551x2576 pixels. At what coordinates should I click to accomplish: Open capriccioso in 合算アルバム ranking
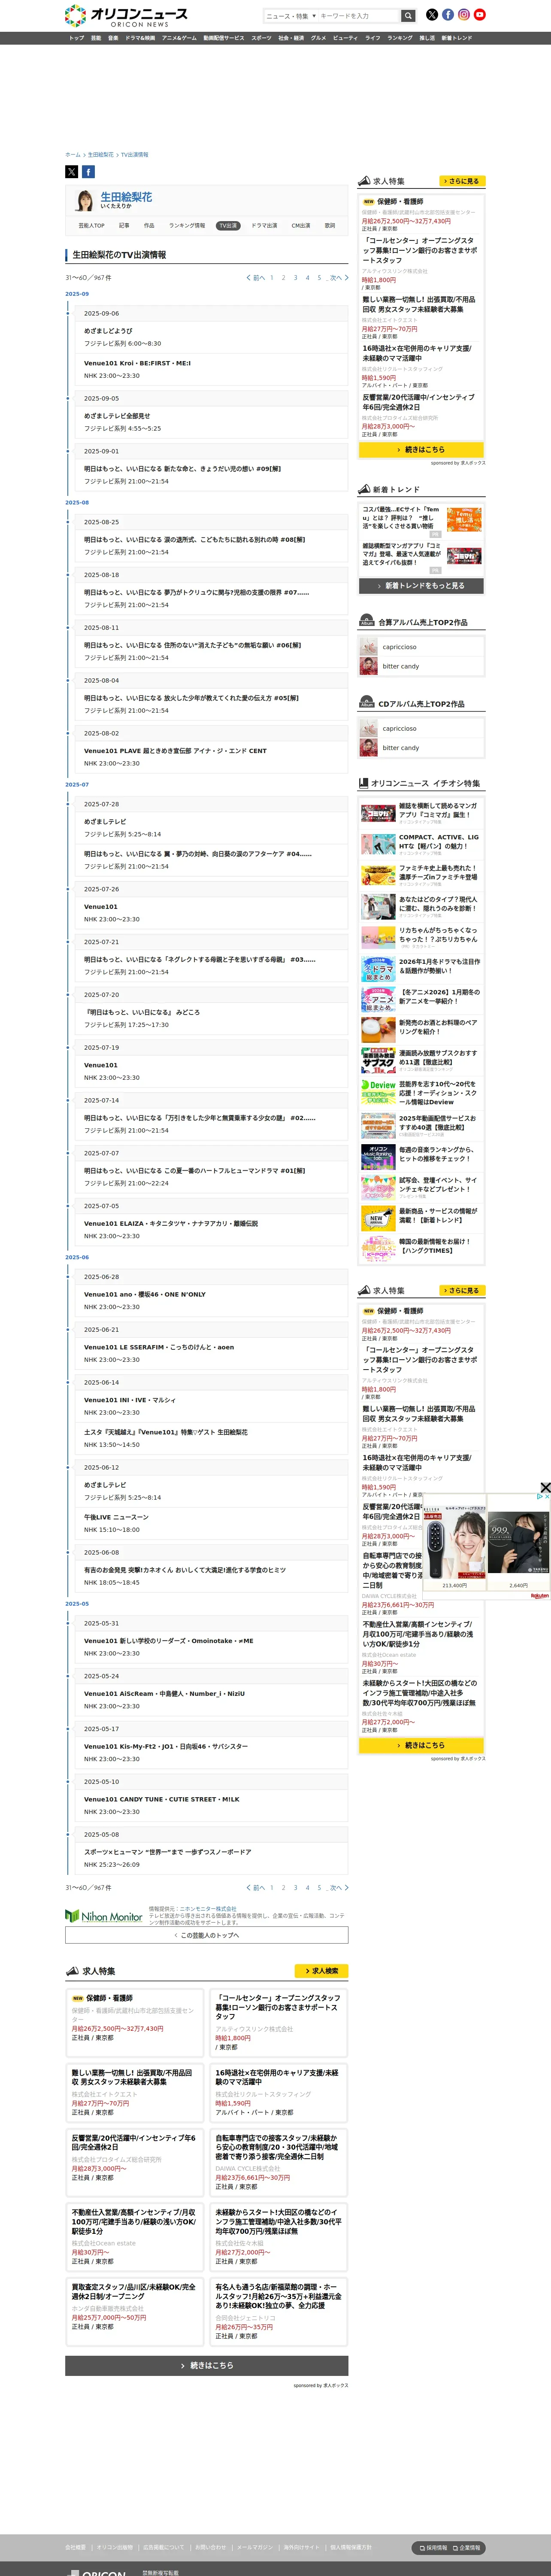click(400, 647)
